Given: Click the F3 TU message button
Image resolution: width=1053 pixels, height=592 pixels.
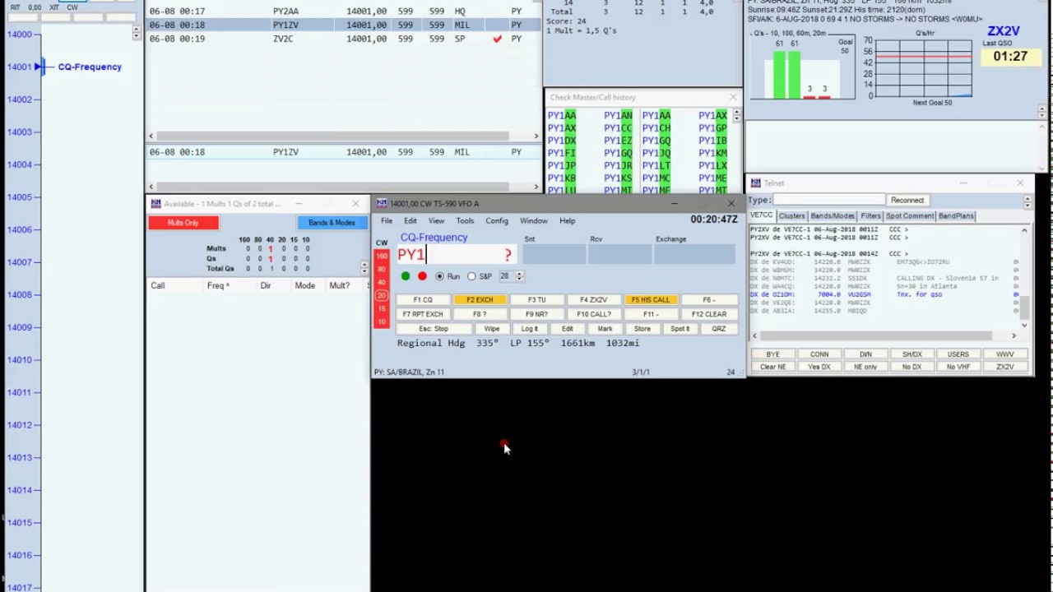Looking at the screenshot, I should tap(536, 300).
